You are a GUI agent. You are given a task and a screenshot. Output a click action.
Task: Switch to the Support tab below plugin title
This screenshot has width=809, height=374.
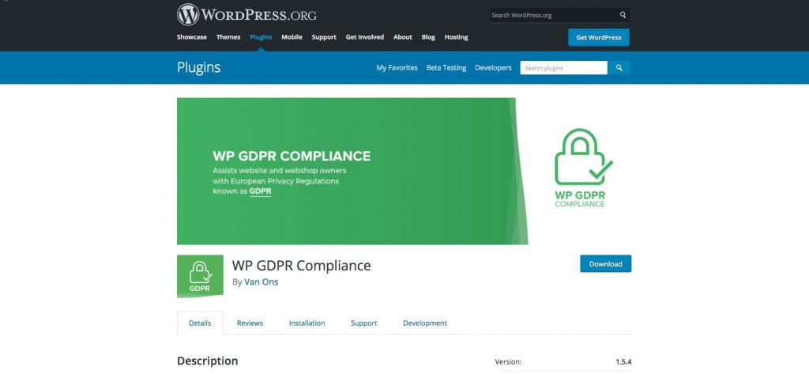[363, 323]
